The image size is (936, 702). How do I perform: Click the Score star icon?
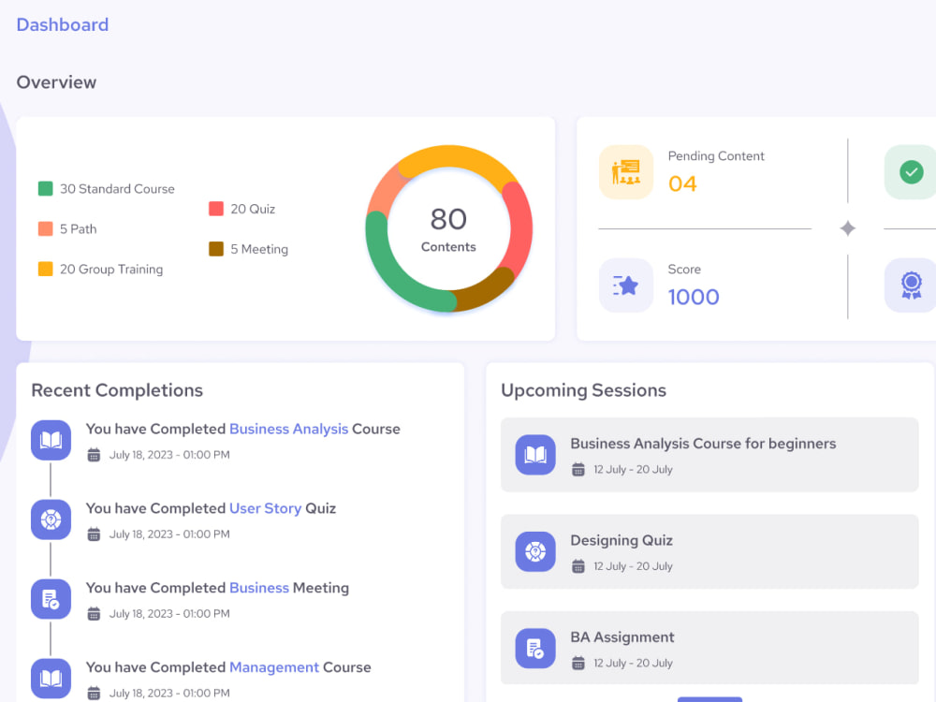(625, 285)
